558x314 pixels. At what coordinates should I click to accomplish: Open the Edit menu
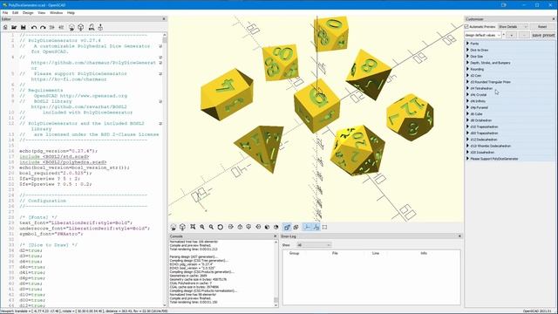[x=16, y=13]
